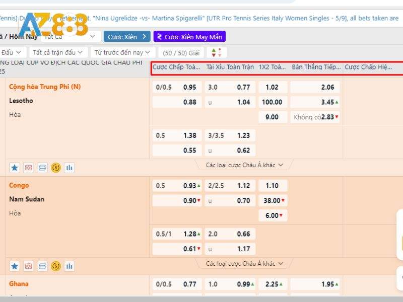Select the 38.00 odds for Nam Sudan 1X2
Image resolution: width=403 pixels, height=302 pixels.
274,200
